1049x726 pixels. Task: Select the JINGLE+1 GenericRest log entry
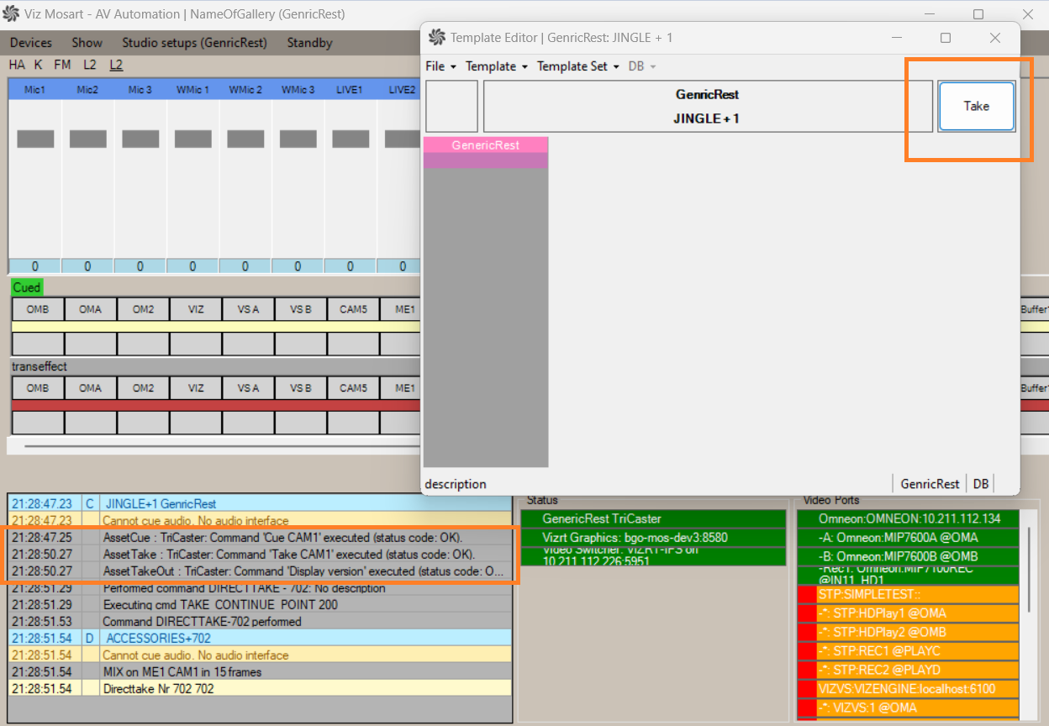coord(161,504)
